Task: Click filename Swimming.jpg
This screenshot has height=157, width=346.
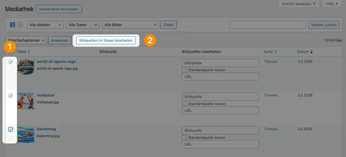Action: (x=48, y=136)
